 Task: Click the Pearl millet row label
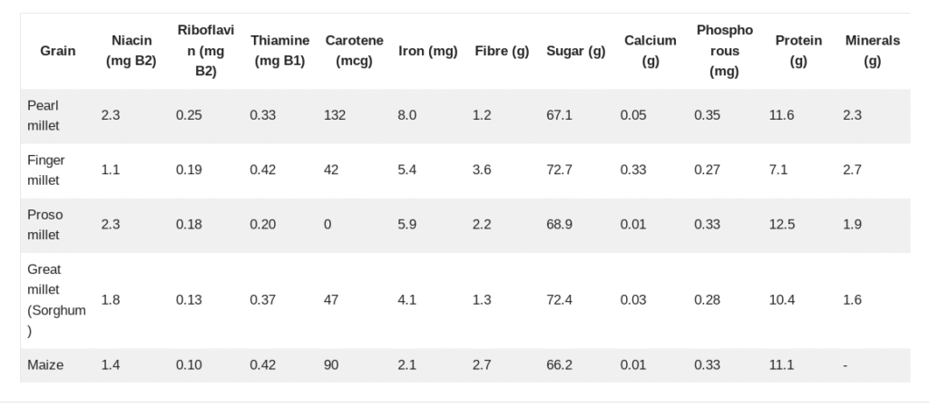pyautogui.click(x=44, y=115)
